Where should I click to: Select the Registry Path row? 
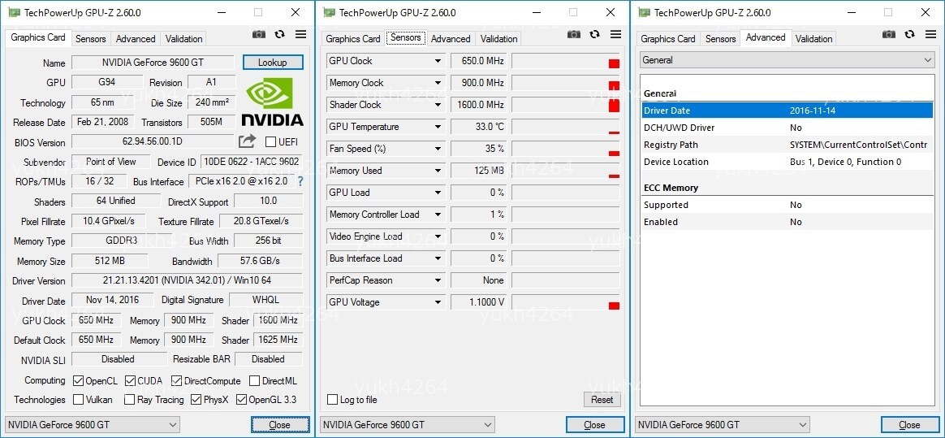(x=787, y=145)
